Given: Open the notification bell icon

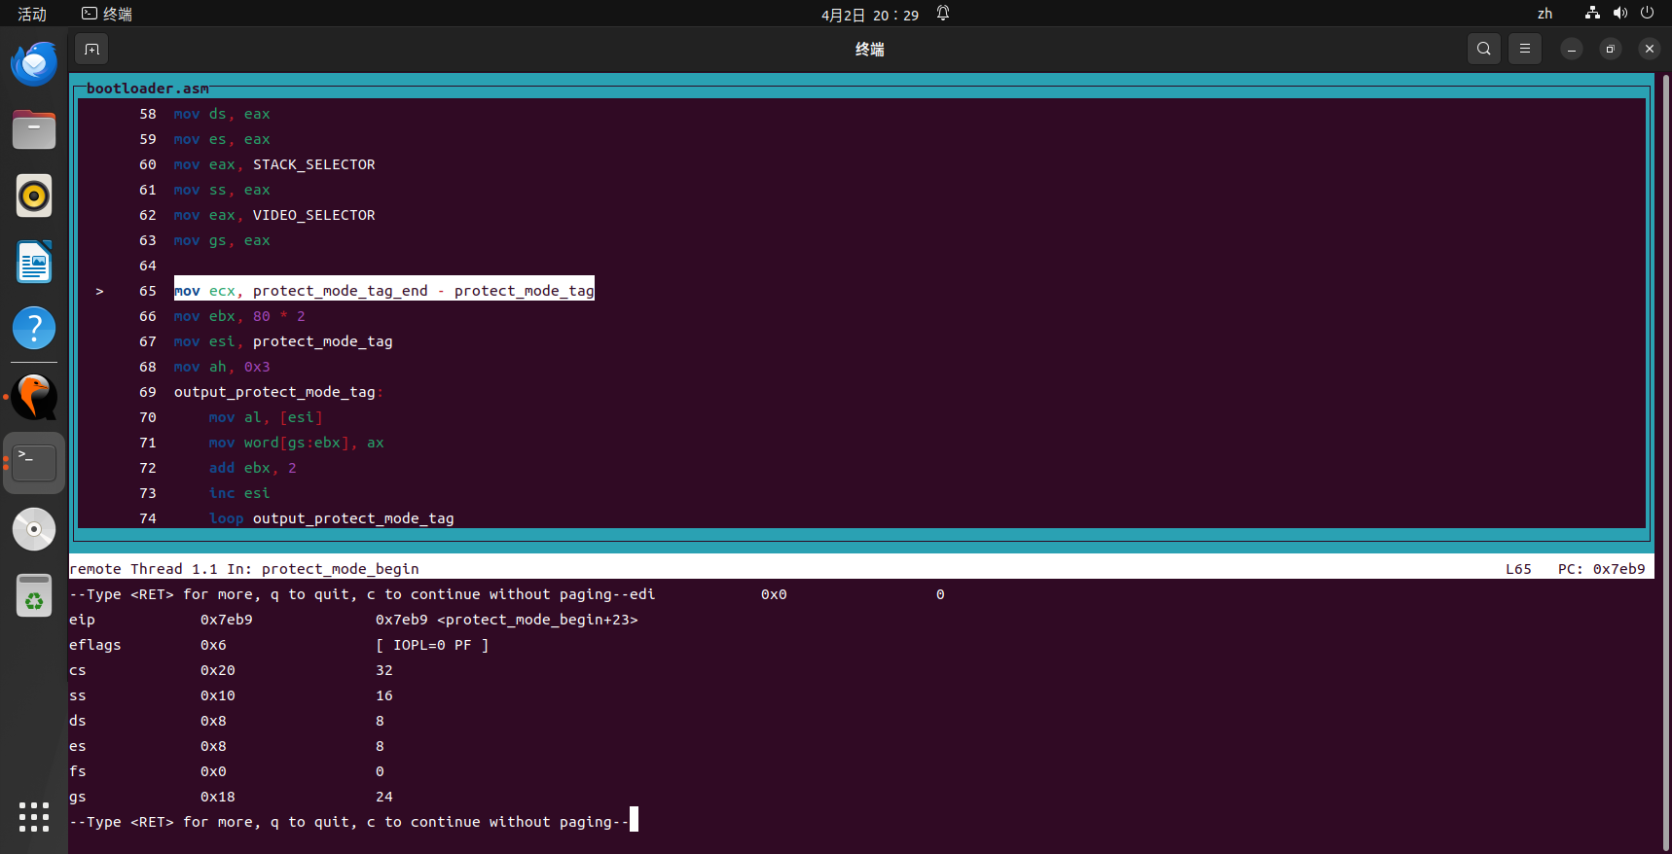Looking at the screenshot, I should (943, 14).
